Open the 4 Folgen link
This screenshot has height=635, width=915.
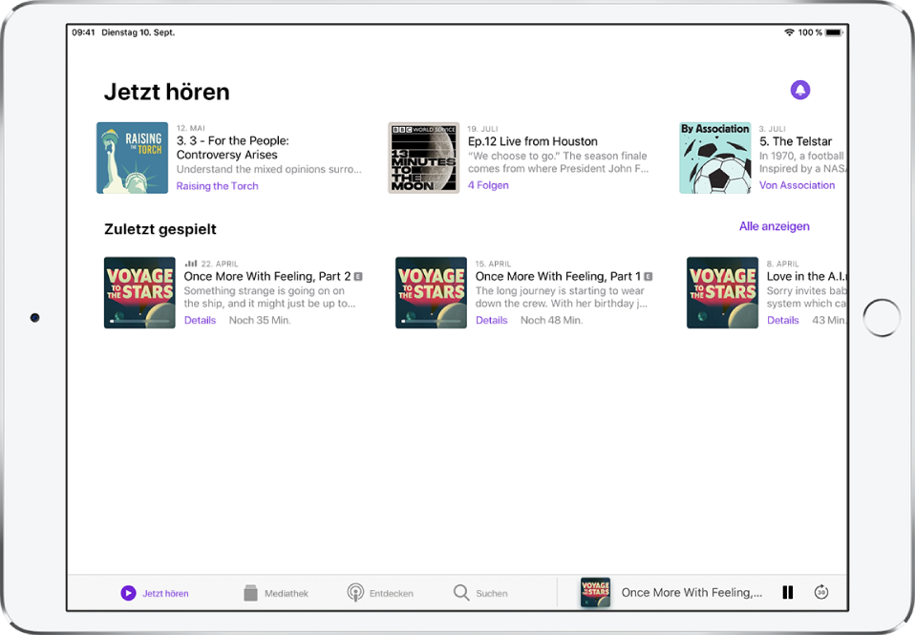(488, 185)
